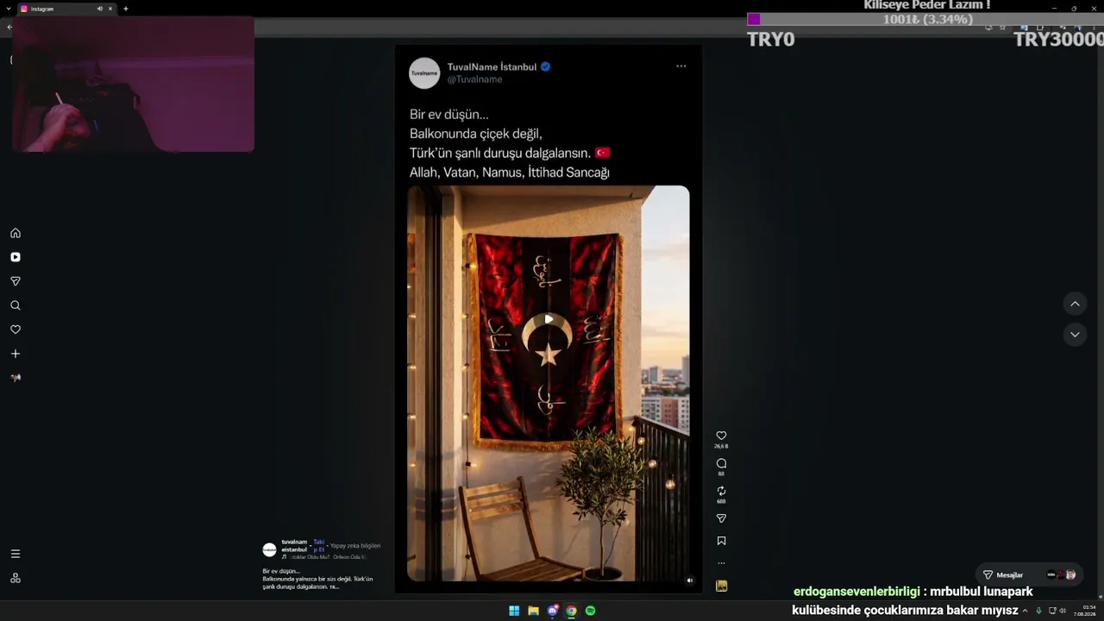Click the message avatars in Mesajlar pill
Image resolution: width=1104 pixels, height=621 pixels.
pyautogui.click(x=1061, y=574)
